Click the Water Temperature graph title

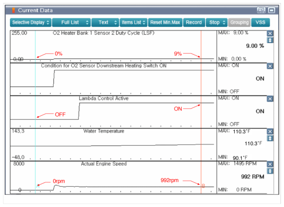coord(104,131)
